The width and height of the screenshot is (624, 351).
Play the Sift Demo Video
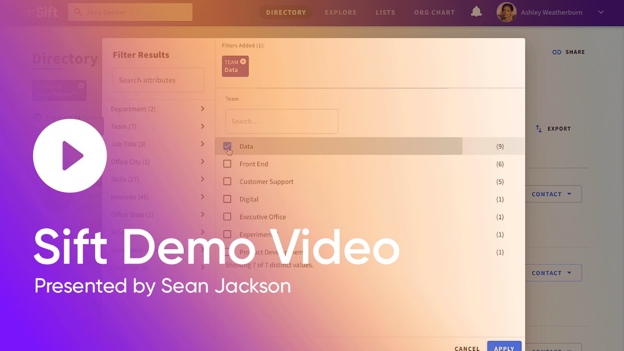pyautogui.click(x=70, y=156)
